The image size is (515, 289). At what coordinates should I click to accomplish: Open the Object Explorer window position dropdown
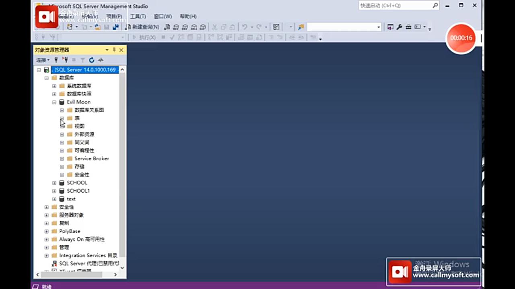tap(107, 50)
